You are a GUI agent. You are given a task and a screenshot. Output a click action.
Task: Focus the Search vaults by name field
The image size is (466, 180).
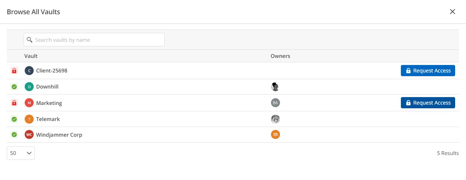[x=94, y=40]
